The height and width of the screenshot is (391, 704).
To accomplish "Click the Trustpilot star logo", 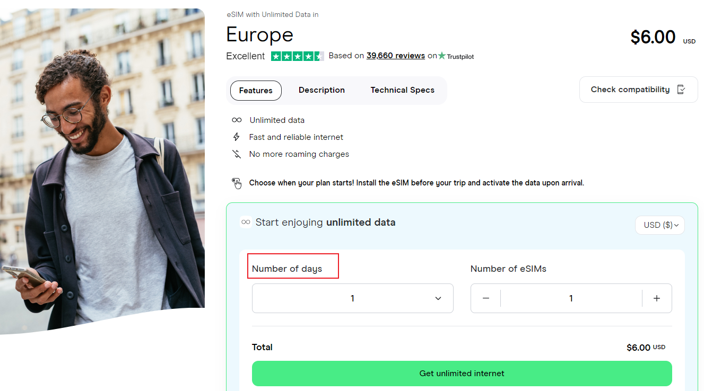I will point(442,56).
